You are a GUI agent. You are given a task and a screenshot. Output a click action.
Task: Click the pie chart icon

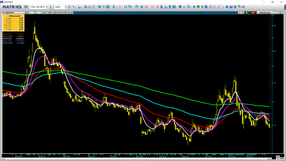(85, 7)
